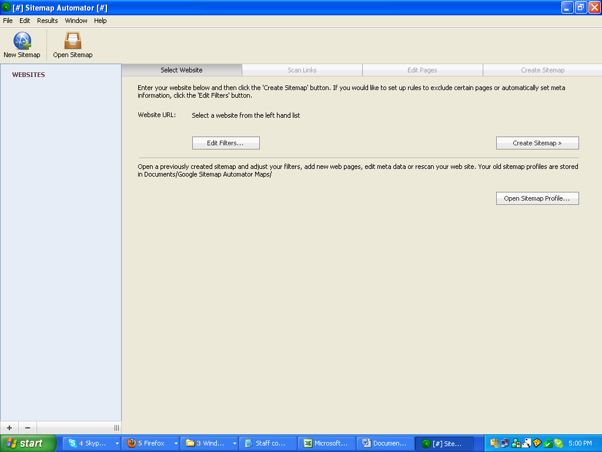The height and width of the screenshot is (452, 602).
Task: Click the Sitemap Automator taskbar button
Action: (x=444, y=444)
